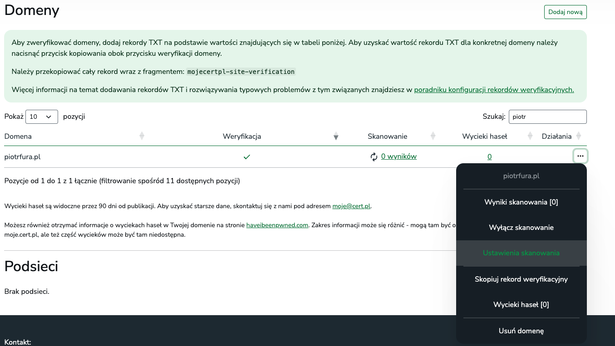Open the Pokaż positions count dropdown
The height and width of the screenshot is (346, 615).
[42, 117]
